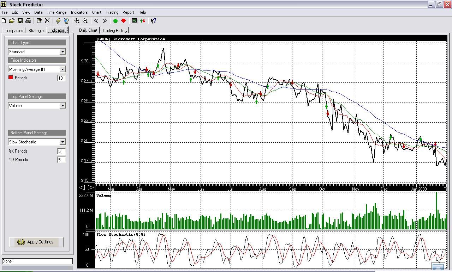Select the Zoom In tool
The image size is (452, 272).
77,21
